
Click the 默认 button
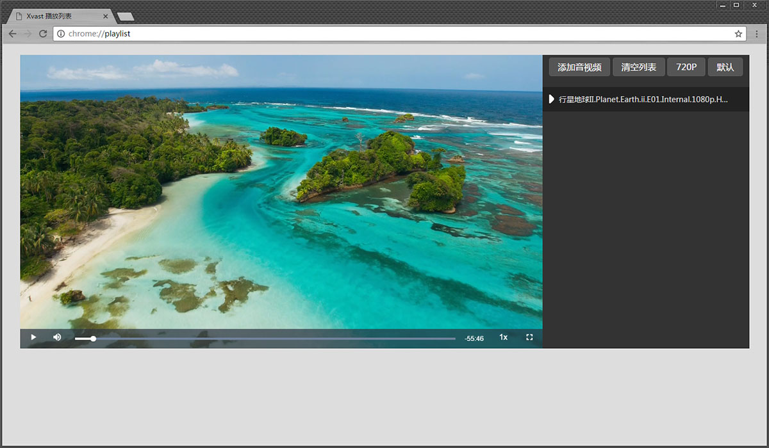pyautogui.click(x=725, y=67)
